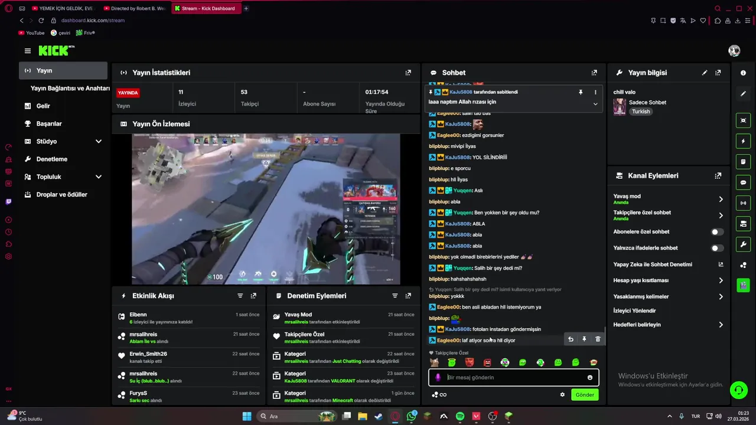Image resolution: width=756 pixels, height=425 pixels.
Task: Open Yayın Bağlantısı ve Anahtarı page
Action: (x=70, y=89)
